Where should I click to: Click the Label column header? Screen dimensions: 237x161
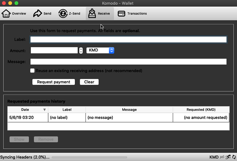[67, 110]
